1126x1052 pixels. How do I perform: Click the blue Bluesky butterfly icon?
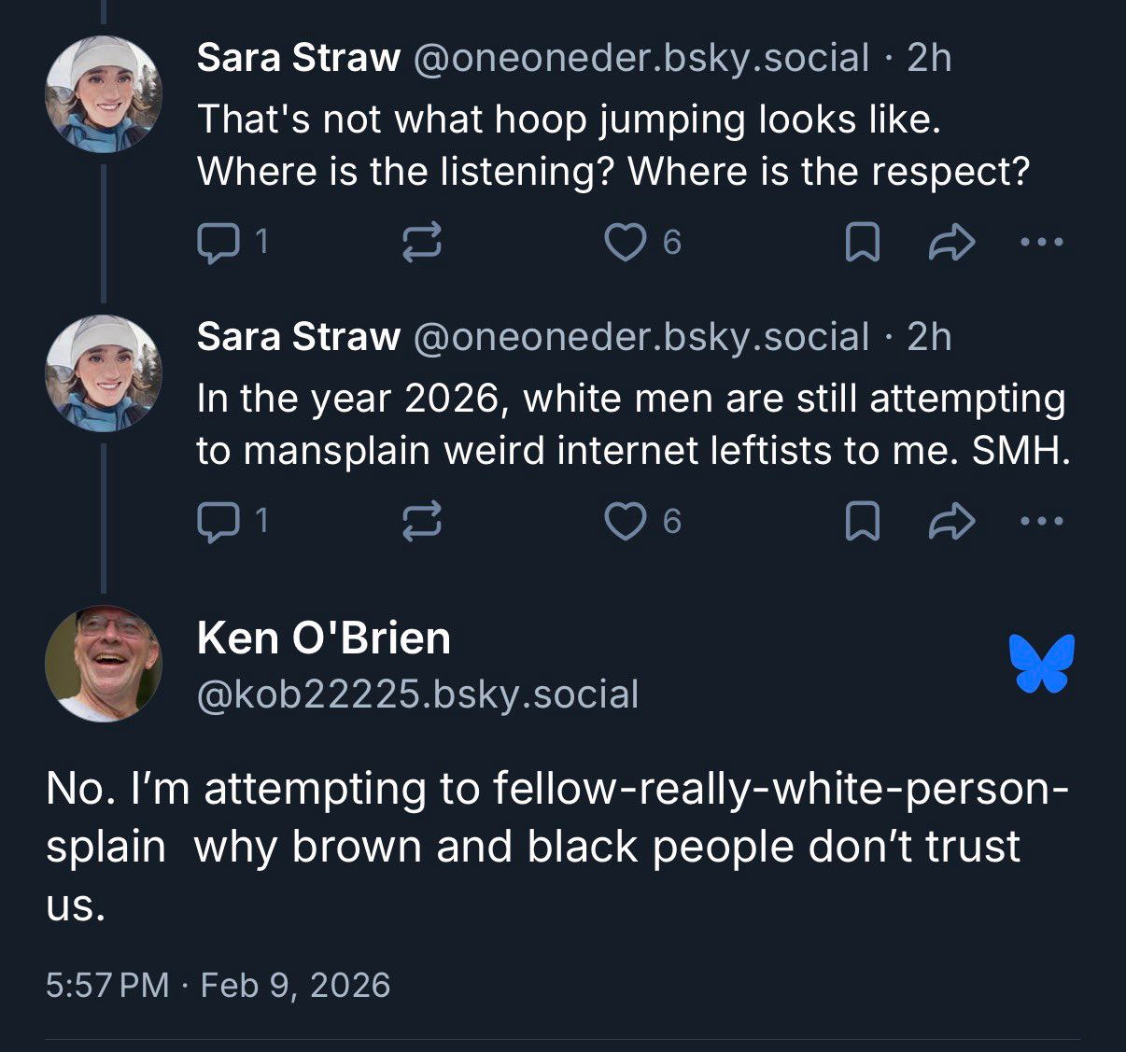(1041, 664)
